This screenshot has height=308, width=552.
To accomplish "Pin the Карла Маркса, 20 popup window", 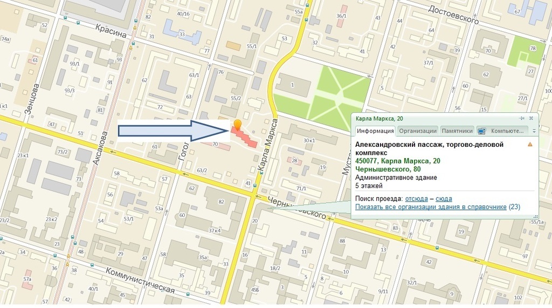I will click(522, 118).
